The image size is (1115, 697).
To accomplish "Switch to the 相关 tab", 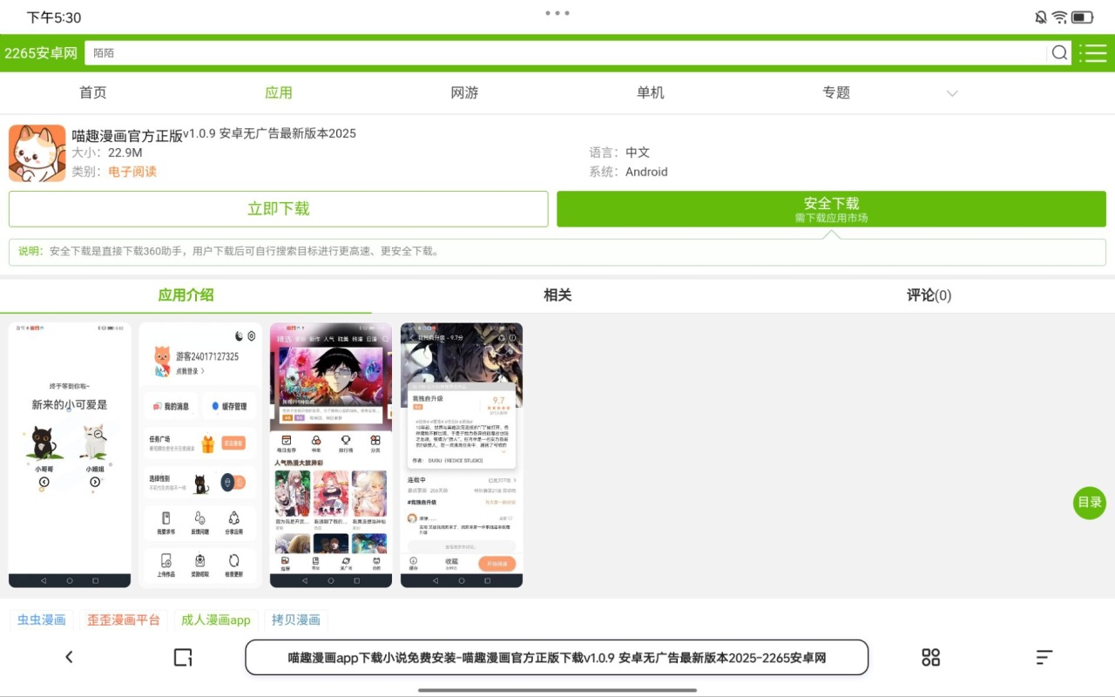I will point(557,294).
